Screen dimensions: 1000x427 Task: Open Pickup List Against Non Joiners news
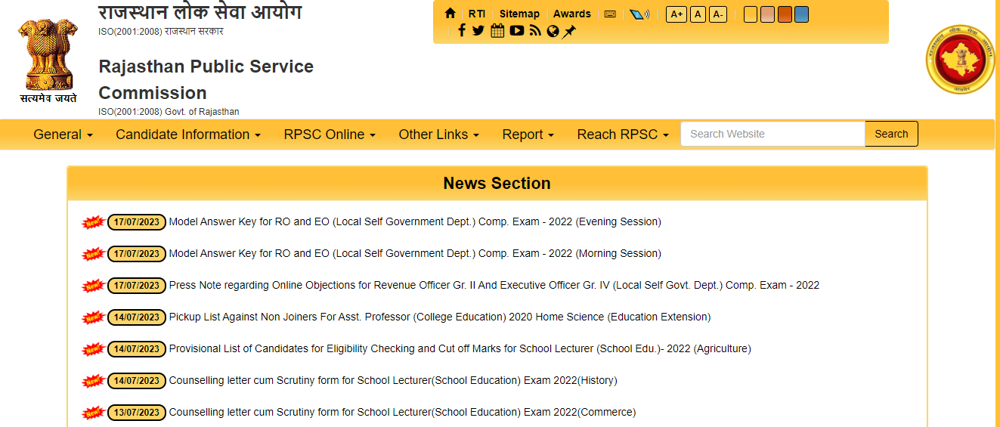[x=440, y=317]
